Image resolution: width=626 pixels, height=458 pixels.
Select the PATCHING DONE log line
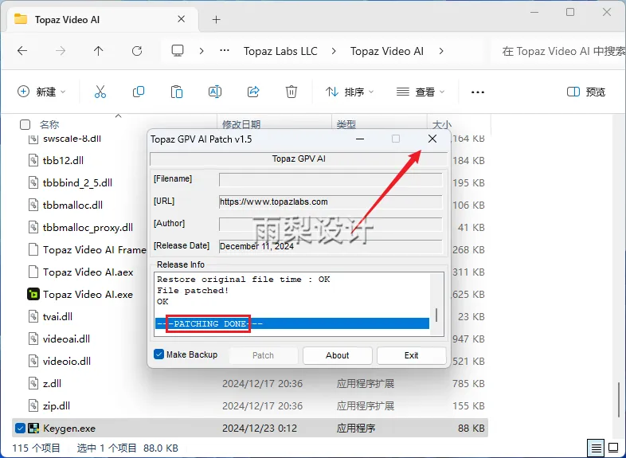point(291,323)
